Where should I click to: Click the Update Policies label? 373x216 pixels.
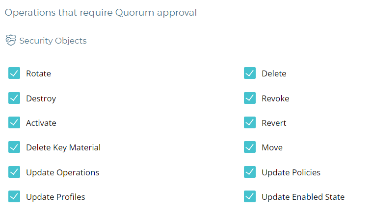[x=291, y=172]
